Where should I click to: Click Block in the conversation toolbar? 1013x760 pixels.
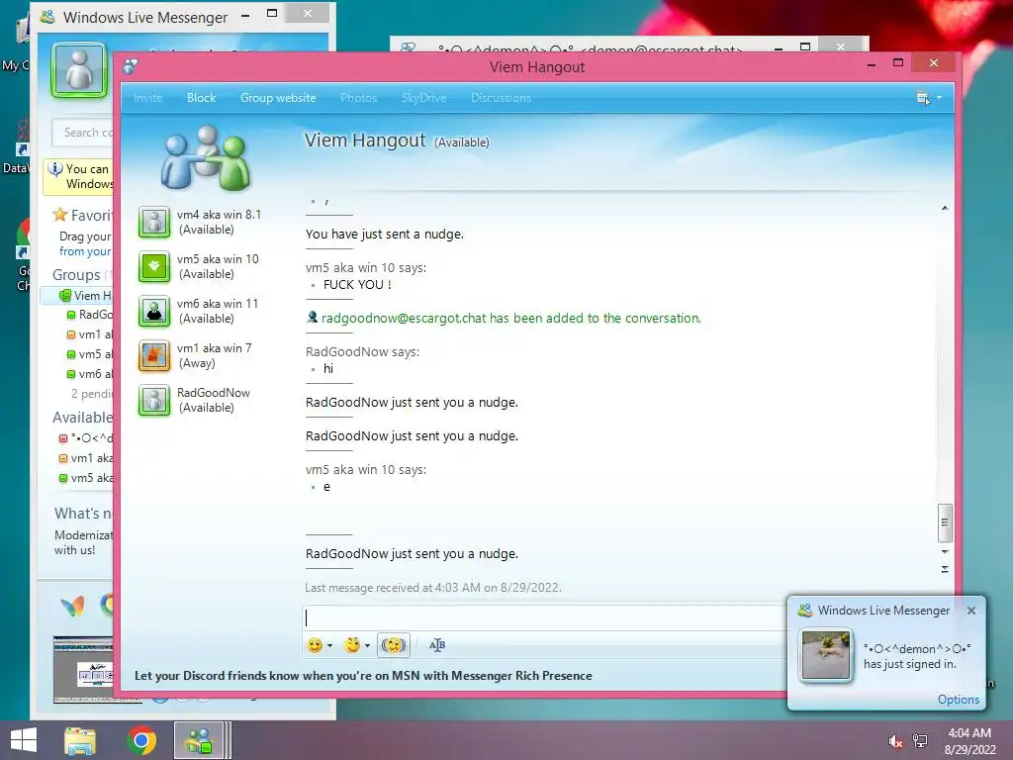[x=201, y=98]
